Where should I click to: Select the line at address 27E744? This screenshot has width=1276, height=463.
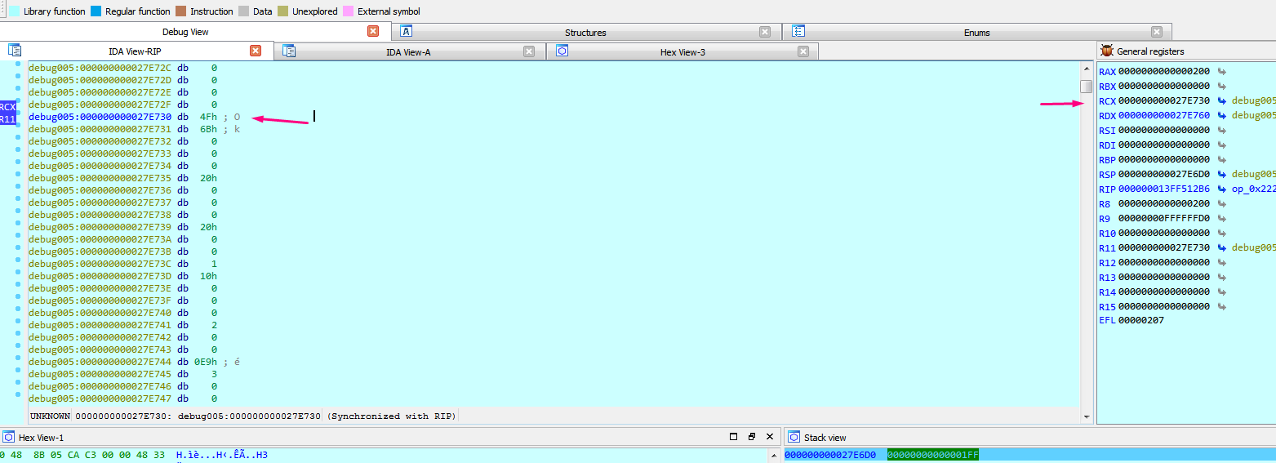122,362
